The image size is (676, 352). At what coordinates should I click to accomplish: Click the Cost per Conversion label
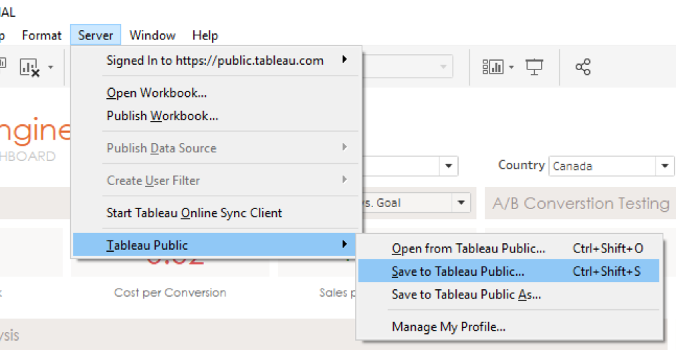pos(170,293)
